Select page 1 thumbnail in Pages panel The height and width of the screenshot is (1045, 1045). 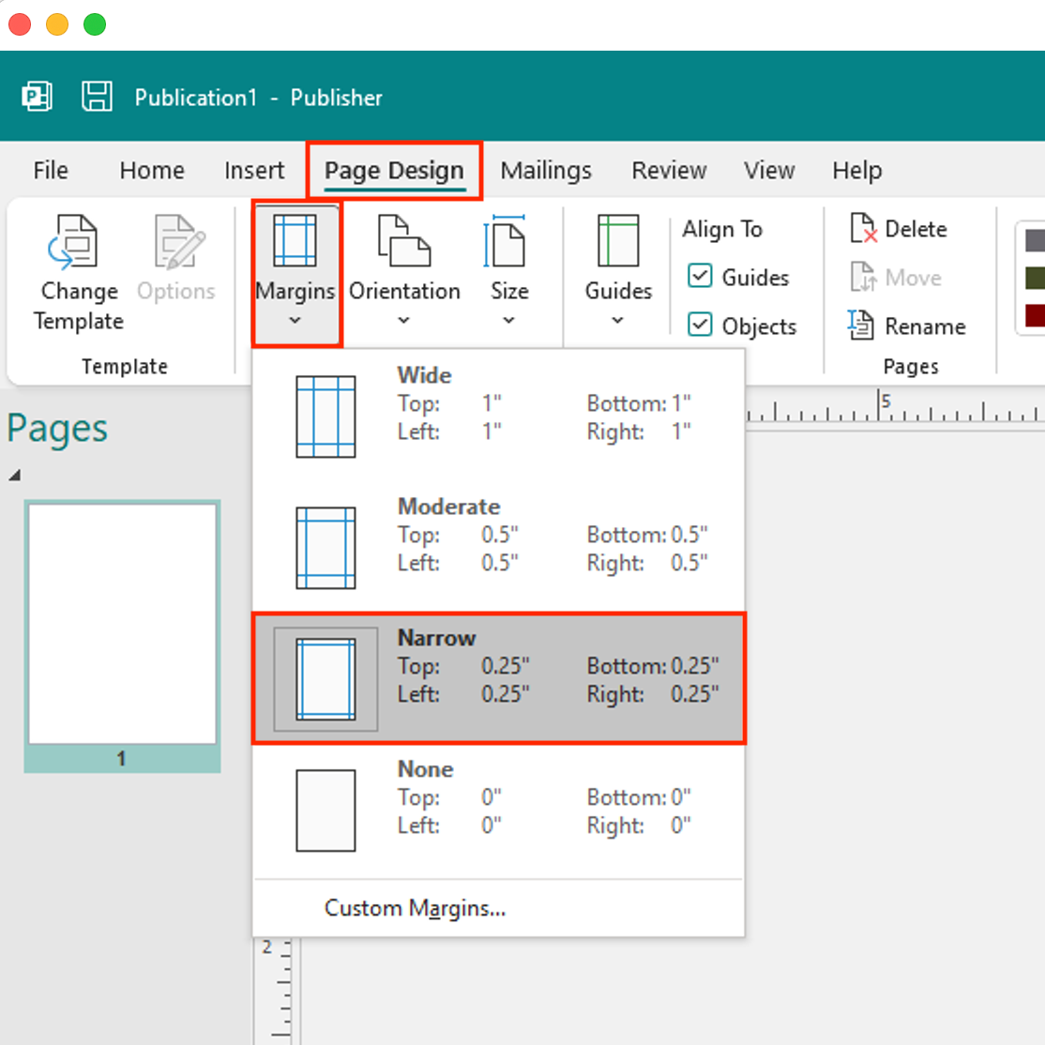point(122,624)
